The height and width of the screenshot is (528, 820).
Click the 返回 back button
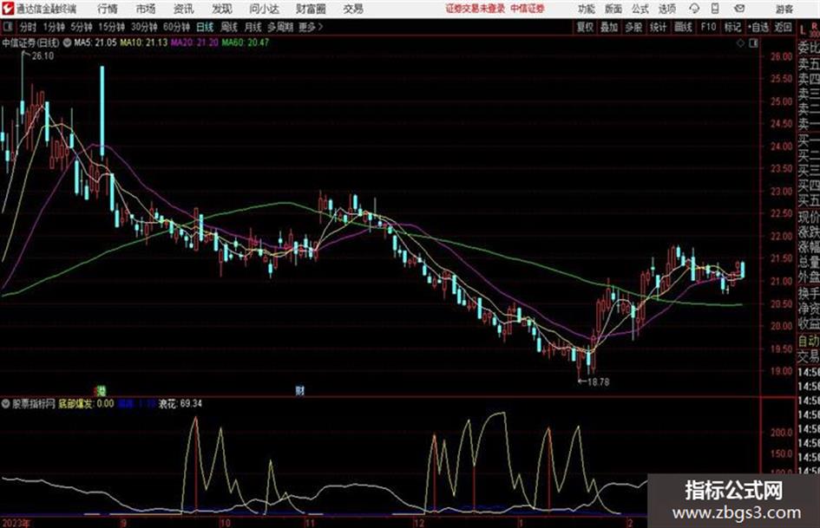783,27
